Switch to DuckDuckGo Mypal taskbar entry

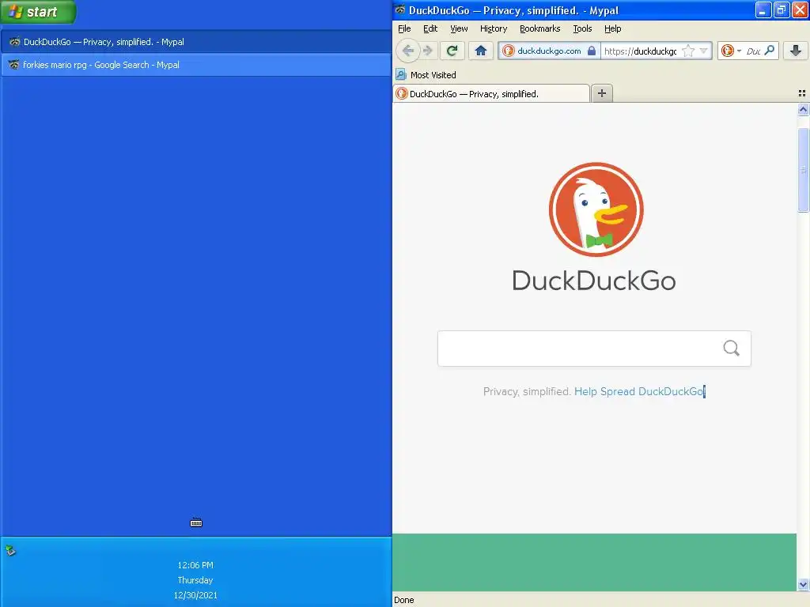tap(196, 42)
